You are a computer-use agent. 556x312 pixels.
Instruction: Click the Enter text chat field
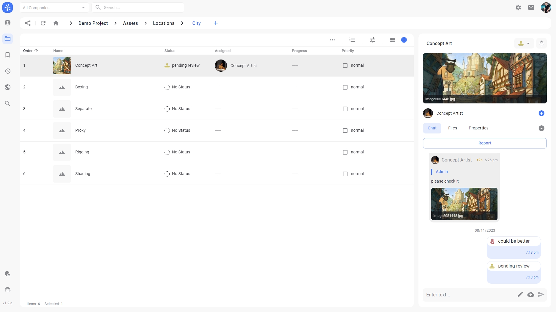point(469,295)
